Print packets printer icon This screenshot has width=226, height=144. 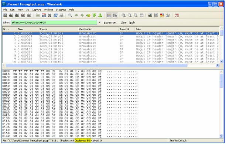[x=62, y=15]
